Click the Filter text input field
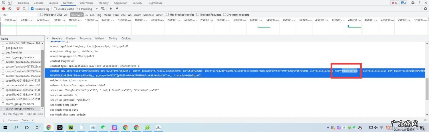Viewport: 429px width, 132px height. click(x=19, y=15)
